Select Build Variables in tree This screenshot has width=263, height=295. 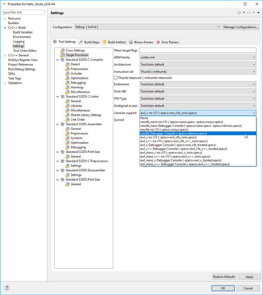tap(23, 32)
